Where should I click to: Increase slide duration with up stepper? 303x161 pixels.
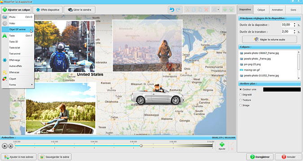294,24
